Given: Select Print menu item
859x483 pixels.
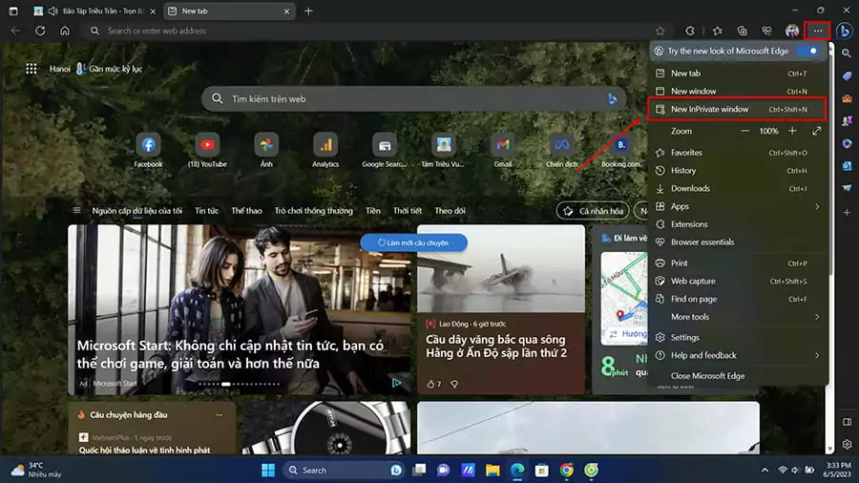Looking at the screenshot, I should click(x=737, y=262).
